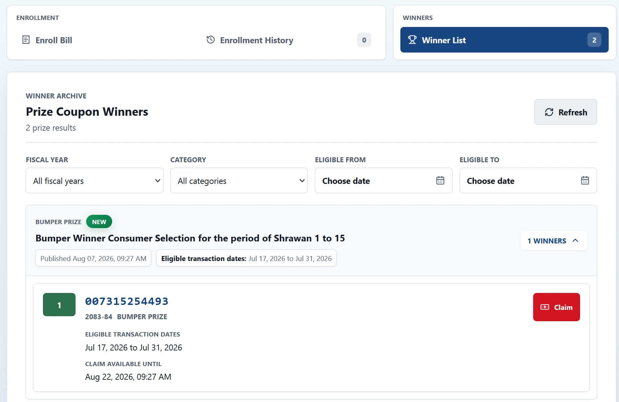
Task: Click the circular arrows icon in Refresh
Action: [x=549, y=112]
